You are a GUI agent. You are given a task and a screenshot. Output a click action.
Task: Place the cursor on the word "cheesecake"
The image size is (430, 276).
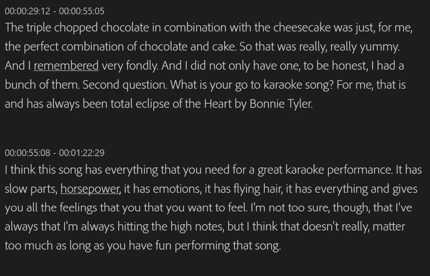tap(302, 27)
